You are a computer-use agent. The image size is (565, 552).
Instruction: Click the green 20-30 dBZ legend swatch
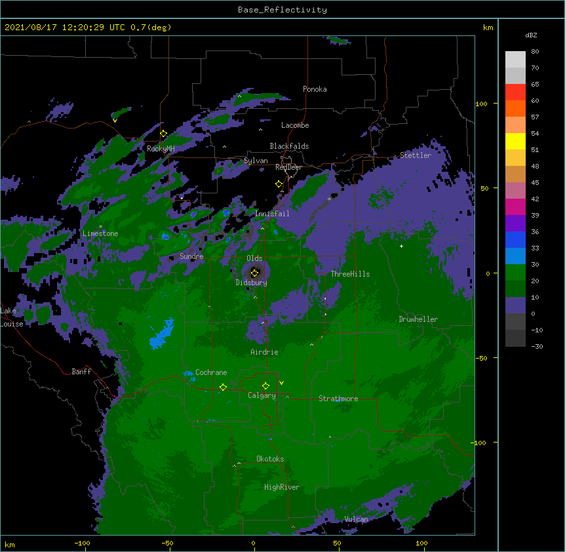click(x=515, y=273)
